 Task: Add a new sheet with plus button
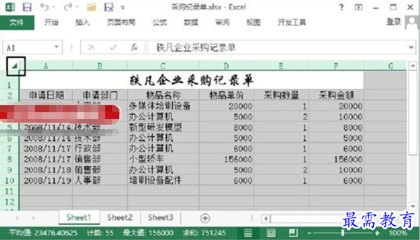[205, 218]
